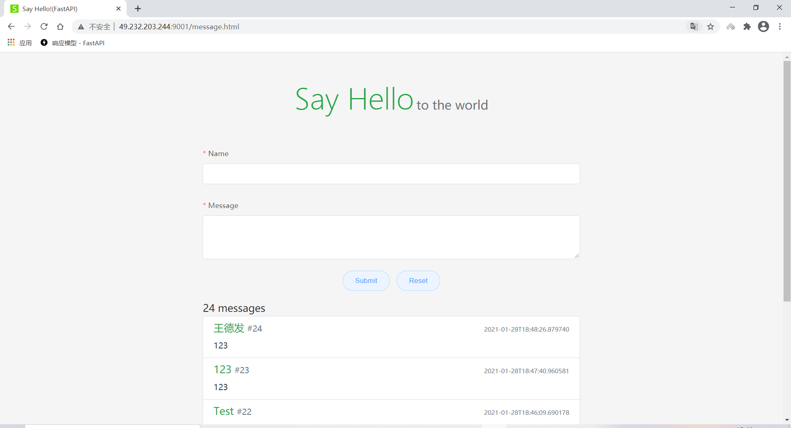Screen dimensions: 791x428
Task: Click the Name field label
Action: [x=218, y=154]
